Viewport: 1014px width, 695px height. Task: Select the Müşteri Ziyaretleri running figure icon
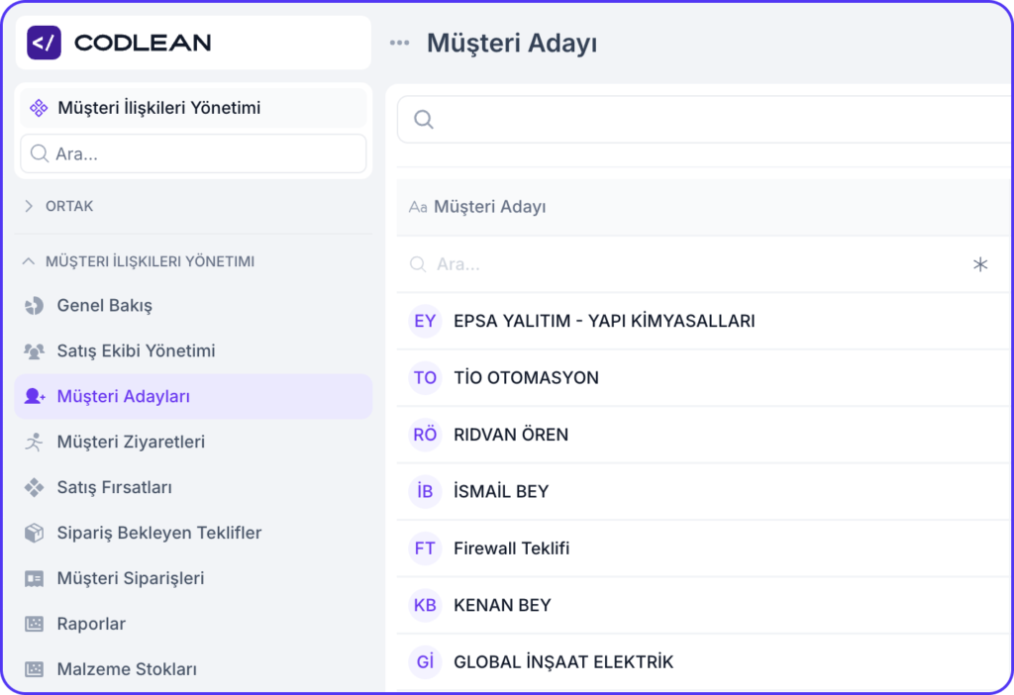[x=35, y=443]
